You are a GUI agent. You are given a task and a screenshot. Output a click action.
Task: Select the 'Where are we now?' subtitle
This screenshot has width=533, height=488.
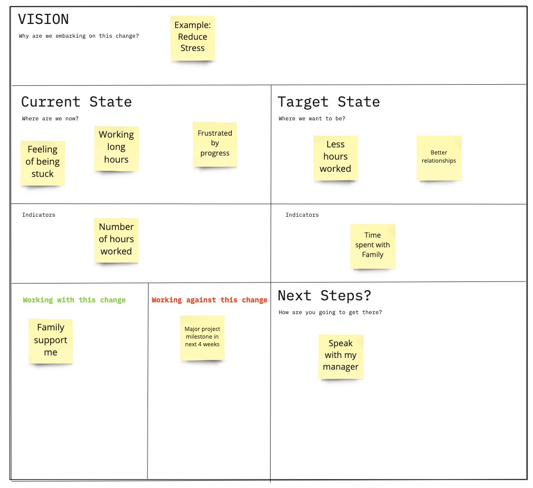(50, 119)
